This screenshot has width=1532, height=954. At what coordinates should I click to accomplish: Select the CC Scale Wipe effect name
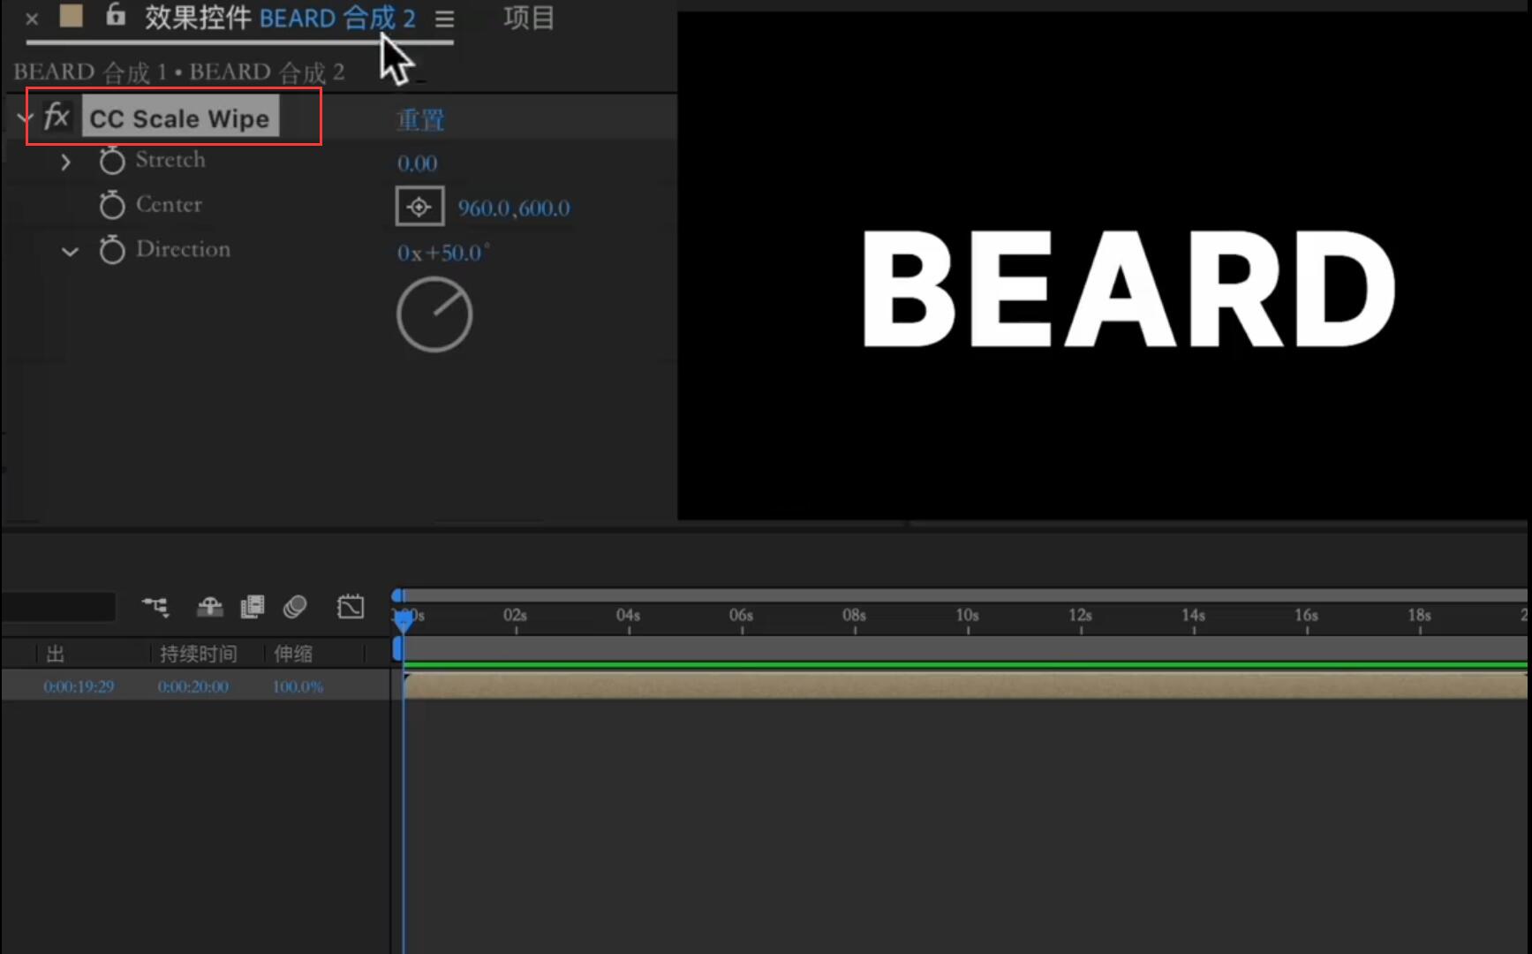180,118
